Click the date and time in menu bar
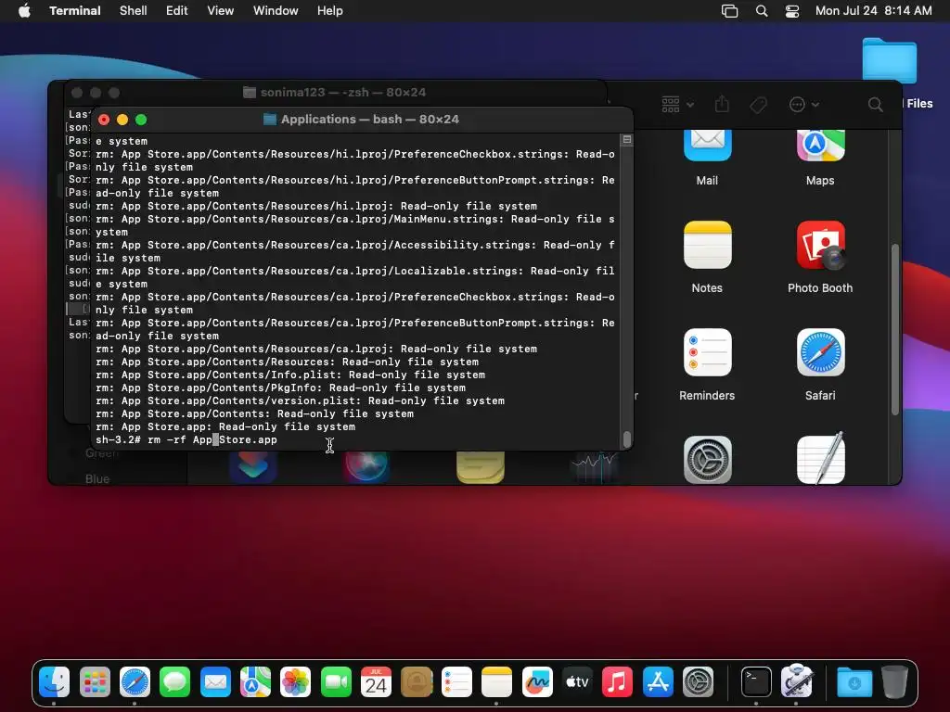 tap(873, 10)
